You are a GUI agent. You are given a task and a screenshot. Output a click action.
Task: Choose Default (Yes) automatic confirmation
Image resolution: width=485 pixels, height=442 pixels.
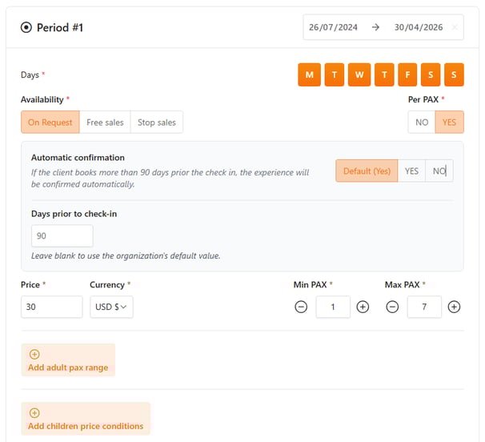(367, 171)
